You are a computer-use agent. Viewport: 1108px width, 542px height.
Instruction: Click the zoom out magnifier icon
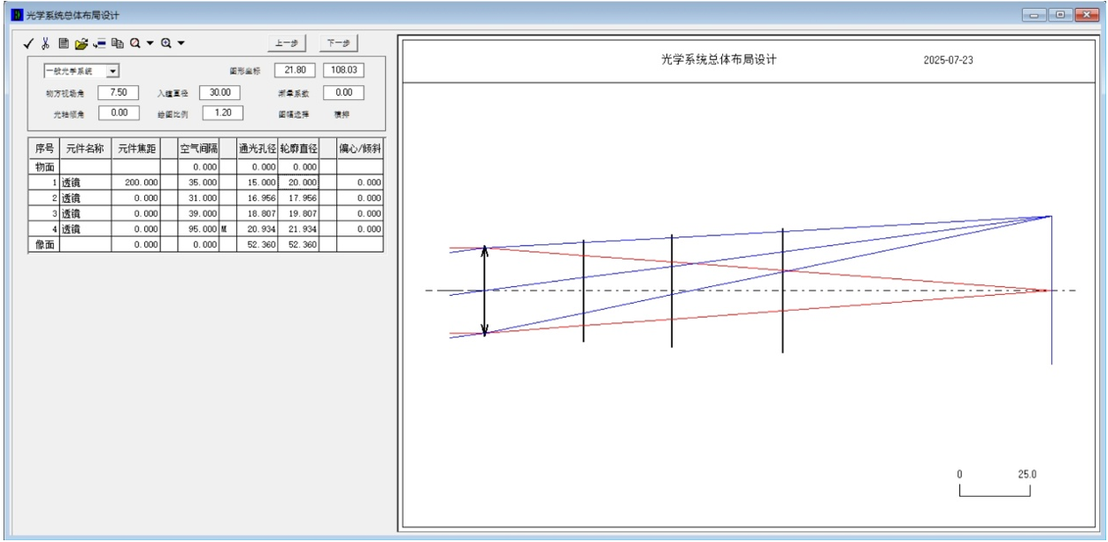[133, 43]
